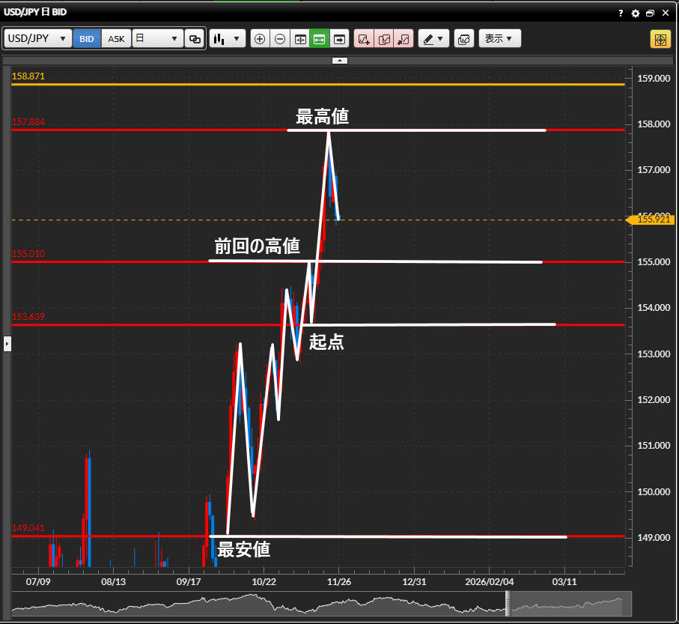Click the range handle on overview navigator
The height and width of the screenshot is (624, 679).
[508, 603]
